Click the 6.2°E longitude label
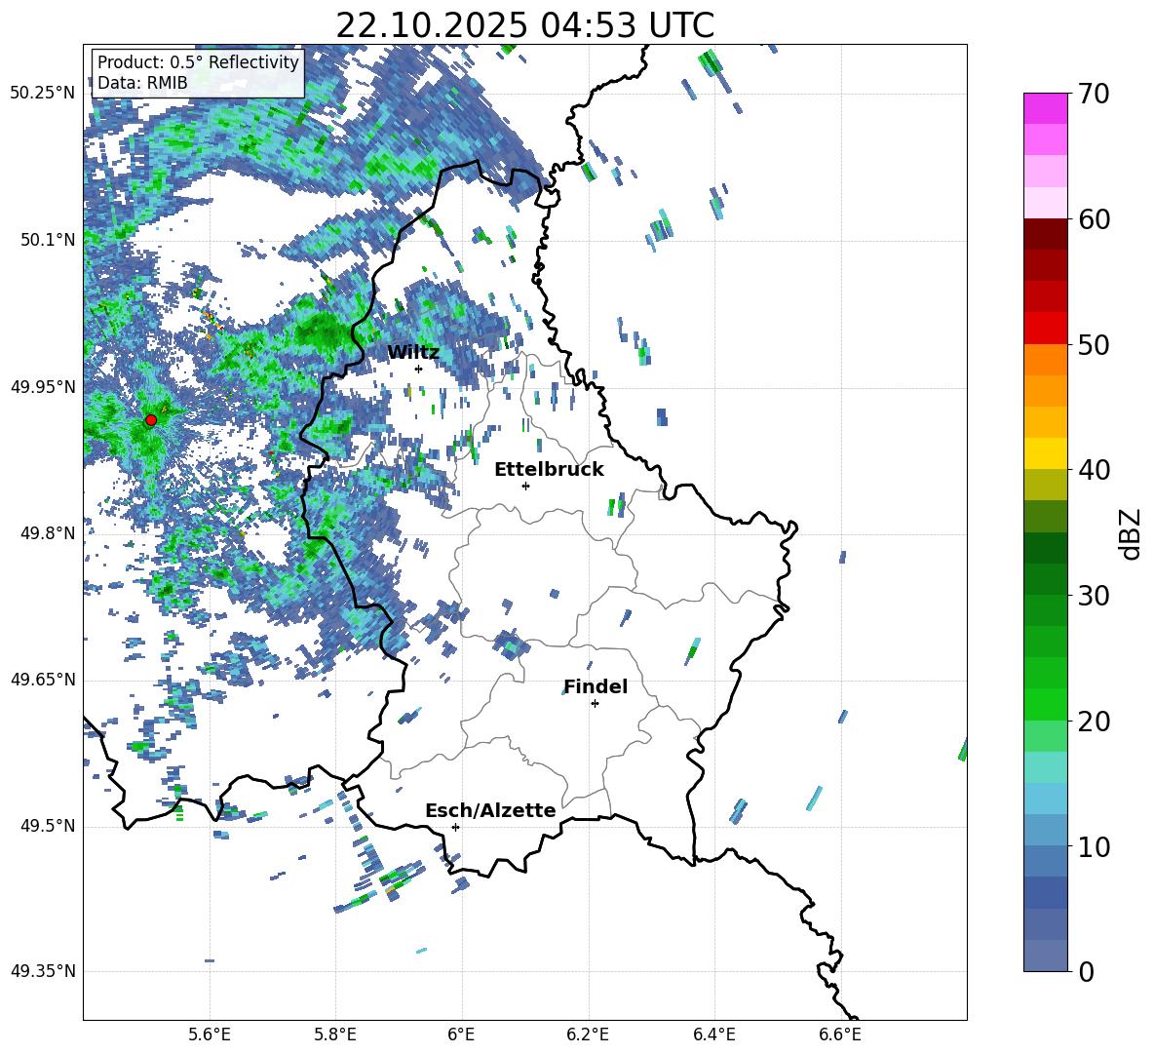Image resolution: width=1154 pixels, height=1054 pixels. click(x=588, y=1034)
